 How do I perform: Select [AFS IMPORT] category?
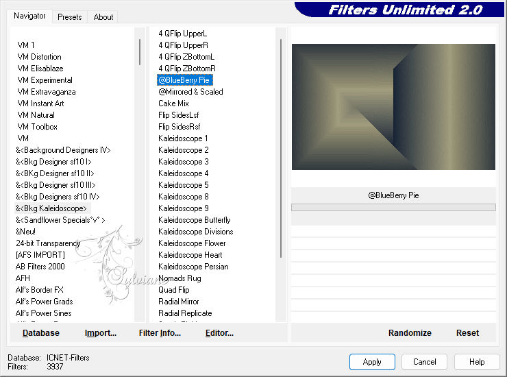40,255
